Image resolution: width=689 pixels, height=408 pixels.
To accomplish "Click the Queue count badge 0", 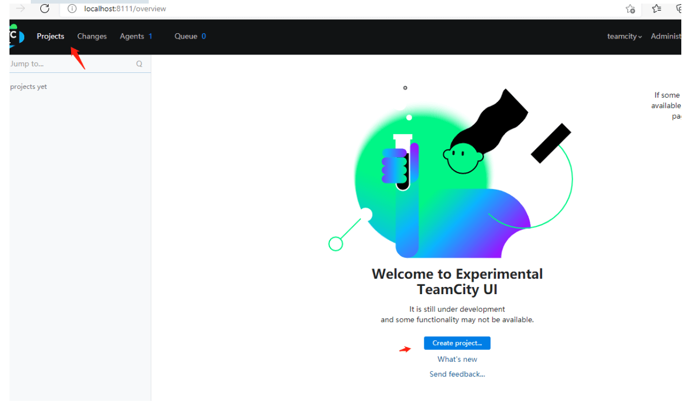I will click(x=203, y=36).
